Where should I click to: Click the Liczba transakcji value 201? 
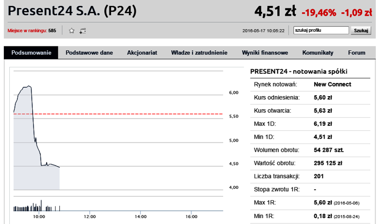pos(319,176)
